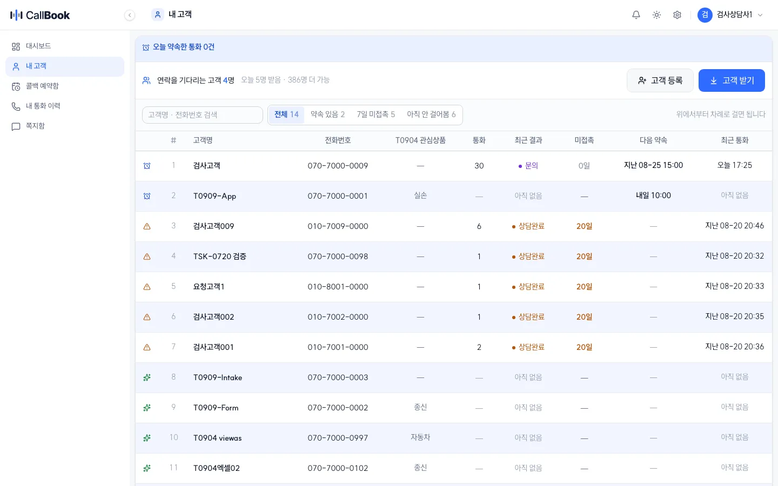Screen dimensions: 778x486
Task: Click the warning icon beside 검사고객001
Action: click(147, 347)
